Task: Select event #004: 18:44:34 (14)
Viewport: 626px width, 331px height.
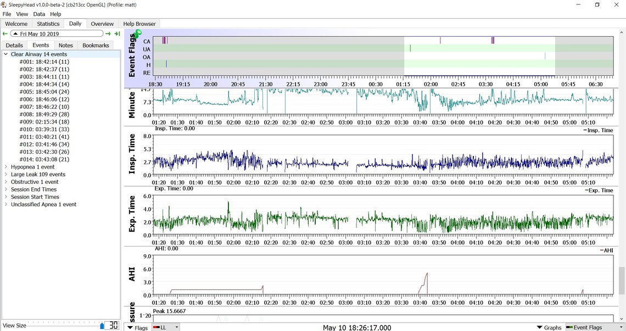Action: coord(44,84)
